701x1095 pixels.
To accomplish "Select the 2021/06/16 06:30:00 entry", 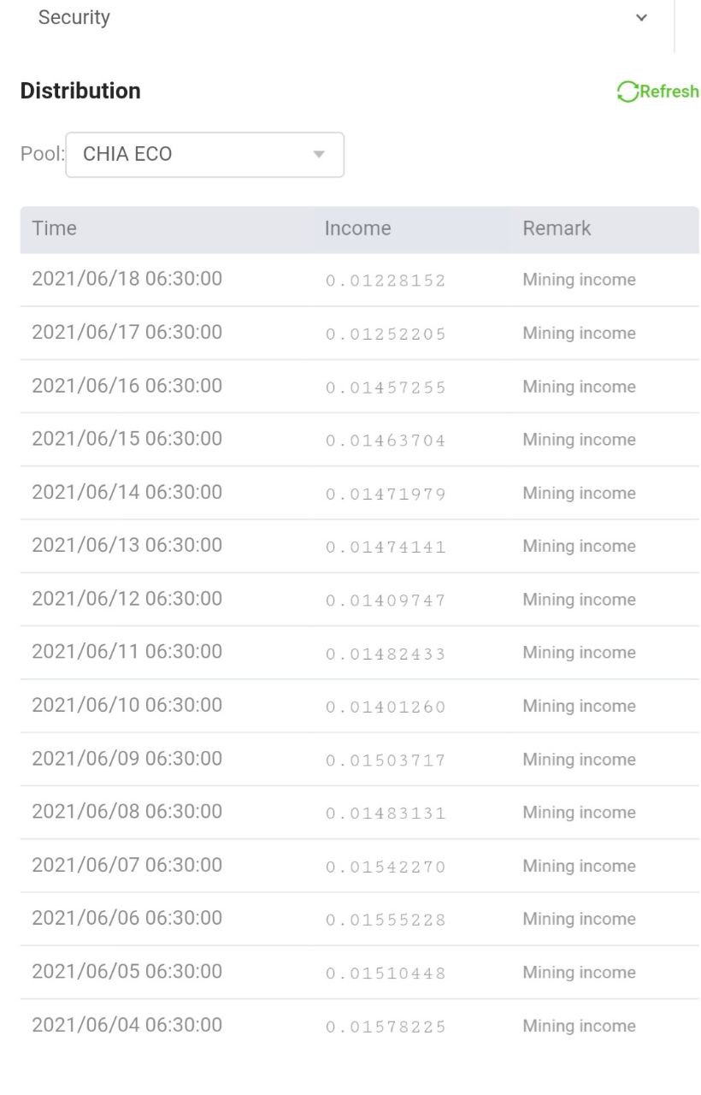I will 127,386.
